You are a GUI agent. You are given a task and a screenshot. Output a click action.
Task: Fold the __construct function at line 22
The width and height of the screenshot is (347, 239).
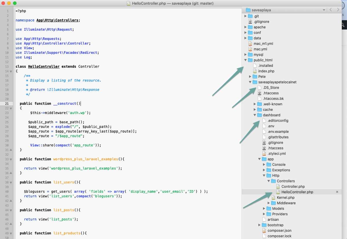(11, 108)
